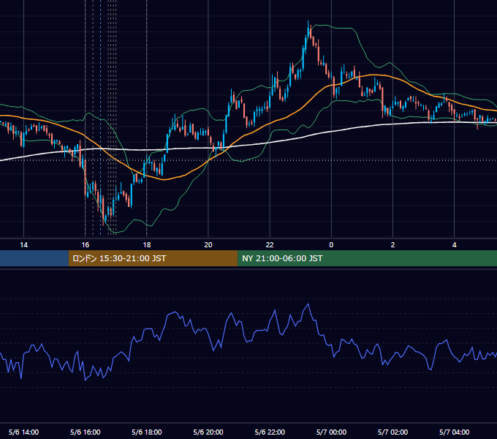Screen dimensions: 497x439
Task: Click the 5/7 02:00 label on oscillator axis
Action: (x=392, y=432)
